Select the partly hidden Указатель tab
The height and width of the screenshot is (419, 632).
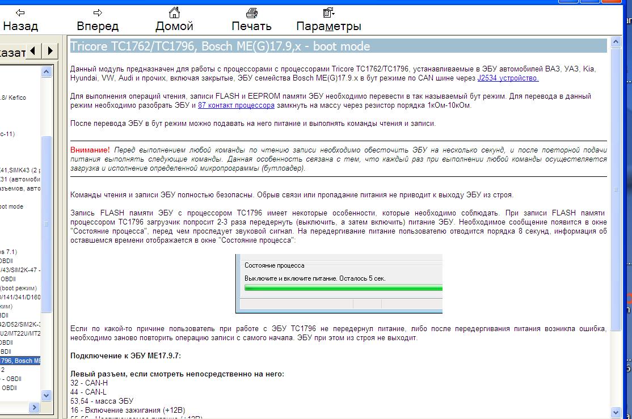pyautogui.click(x=13, y=52)
